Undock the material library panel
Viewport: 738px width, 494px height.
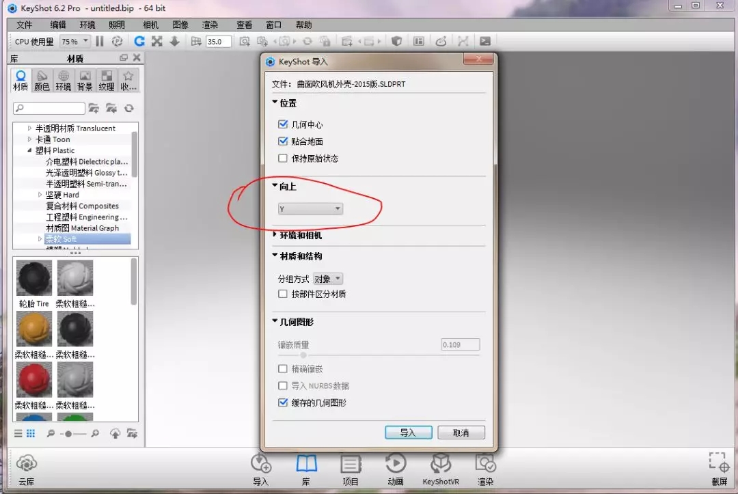click(x=124, y=57)
